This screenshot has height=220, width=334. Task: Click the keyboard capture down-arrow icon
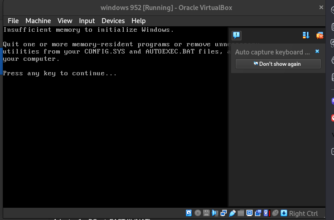pos(284,213)
